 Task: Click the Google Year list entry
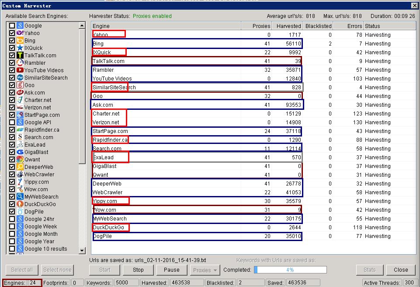[39, 241]
